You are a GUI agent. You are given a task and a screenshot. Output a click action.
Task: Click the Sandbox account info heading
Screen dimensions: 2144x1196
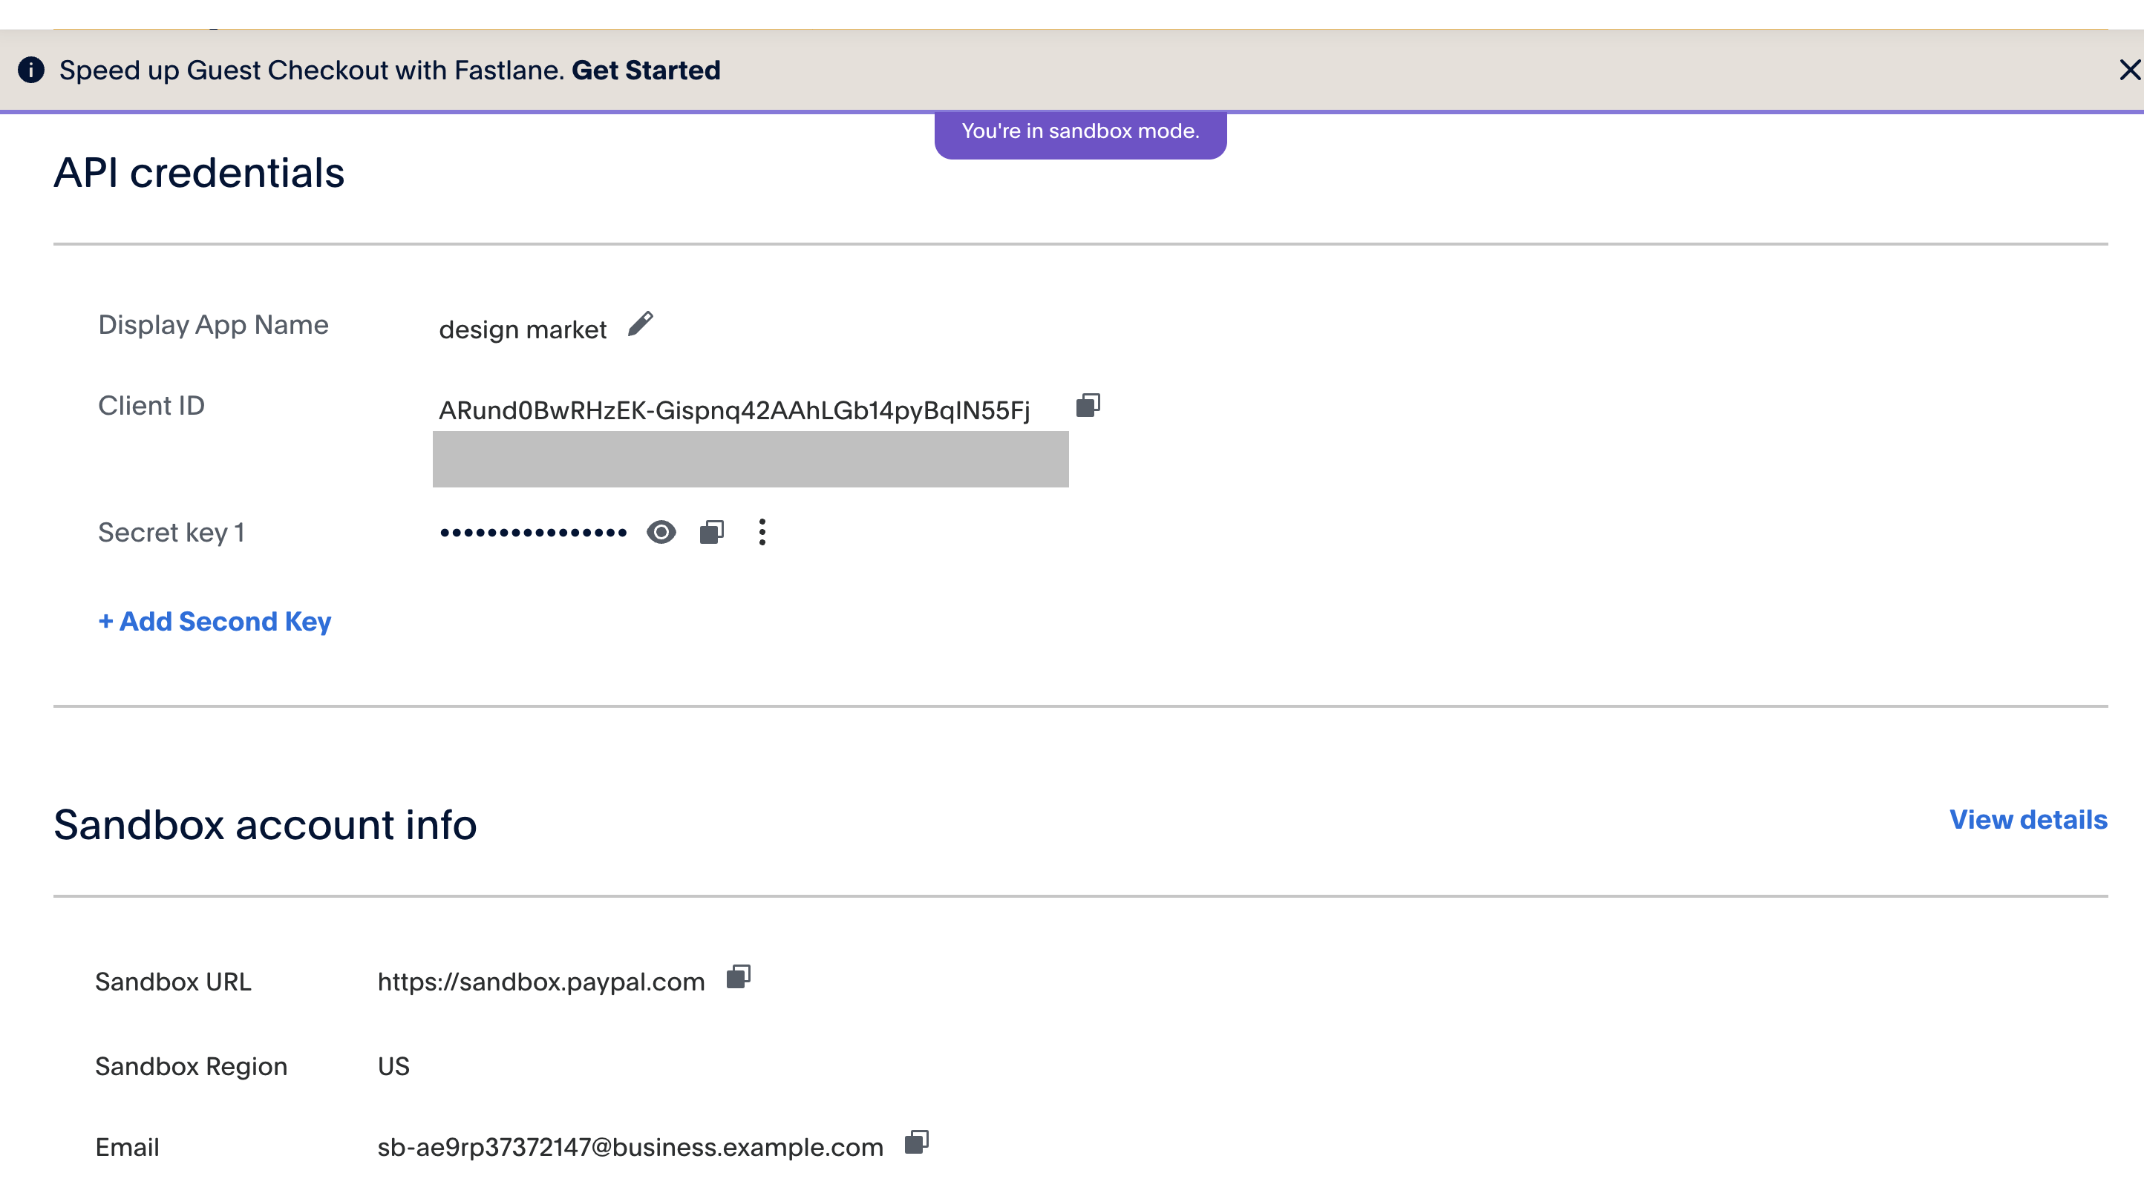pyautogui.click(x=265, y=825)
